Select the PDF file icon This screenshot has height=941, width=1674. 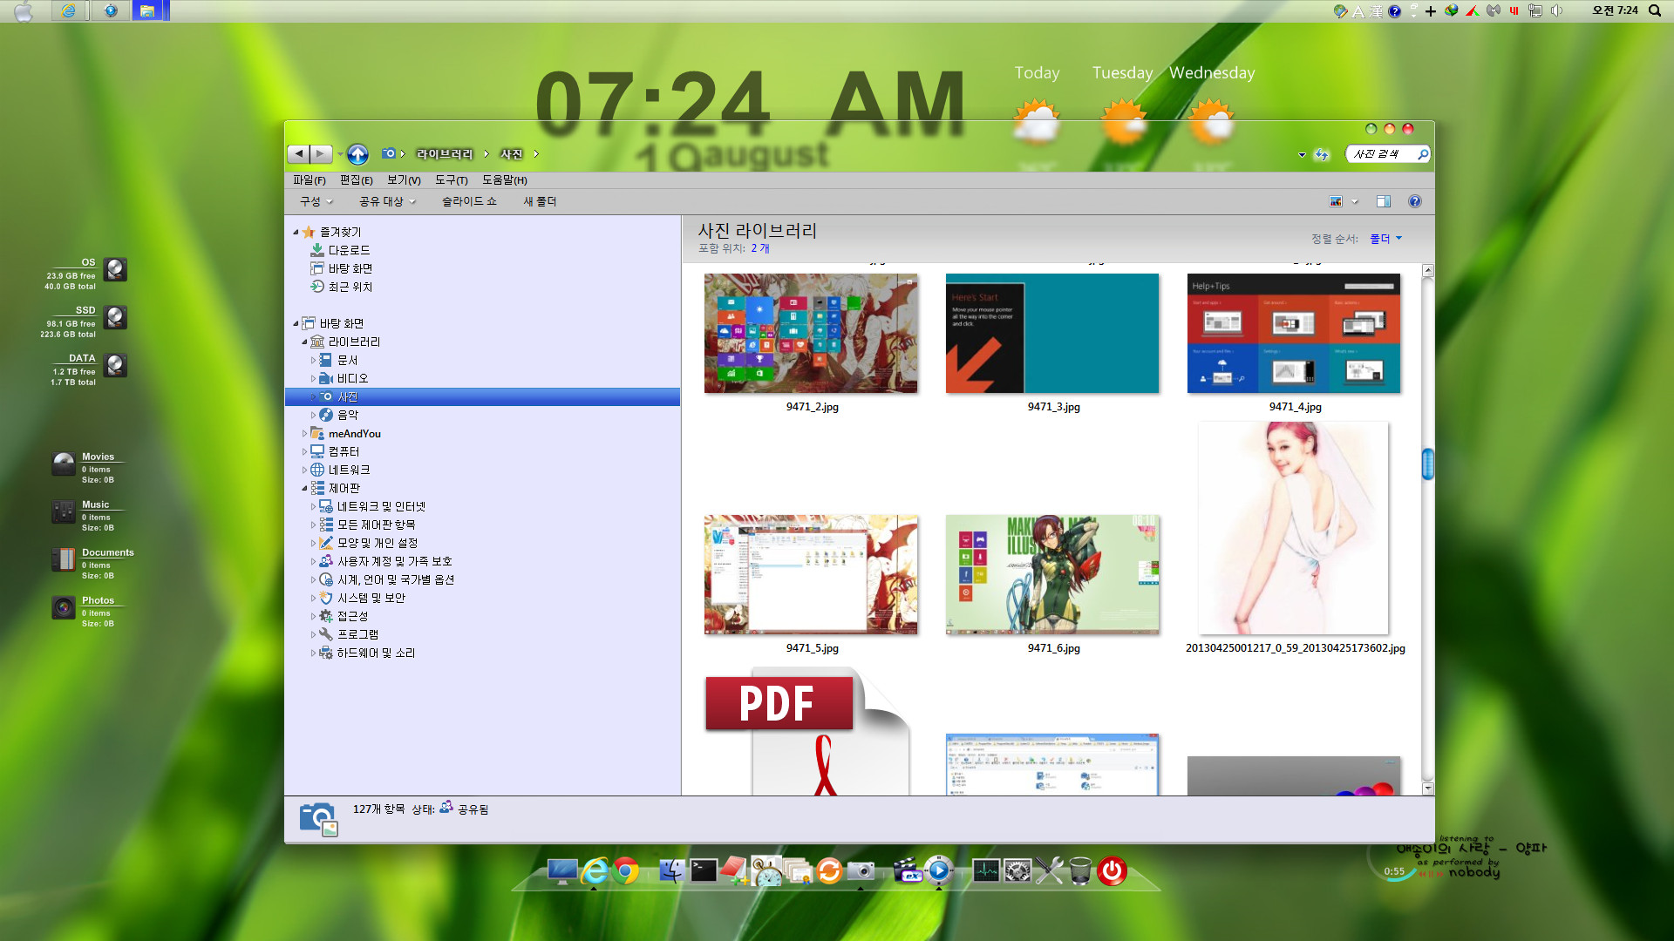807,732
